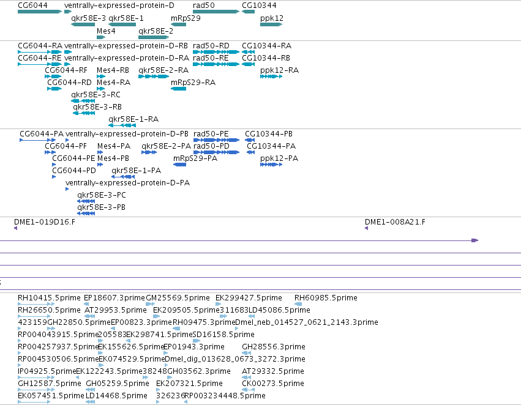The width and height of the screenshot is (521, 405).
Task: Select the DME1-019D16.F BAC end label
Action: pyautogui.click(x=45, y=221)
